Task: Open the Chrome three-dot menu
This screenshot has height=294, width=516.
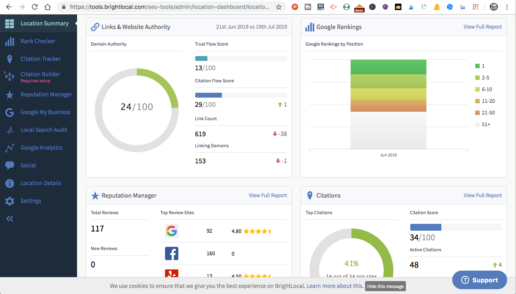Action: pos(507,7)
